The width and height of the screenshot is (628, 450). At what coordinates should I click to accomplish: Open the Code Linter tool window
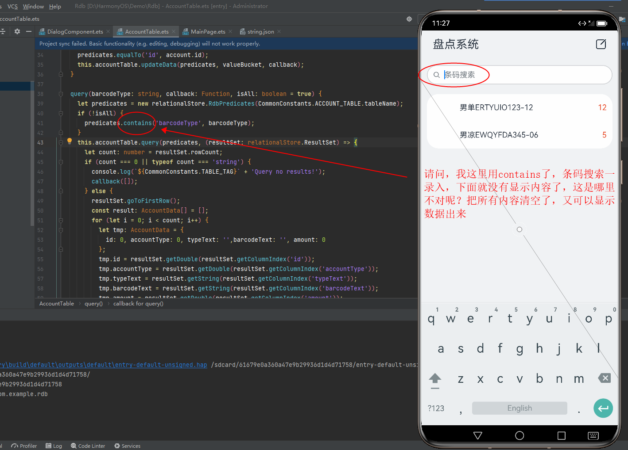point(88,446)
